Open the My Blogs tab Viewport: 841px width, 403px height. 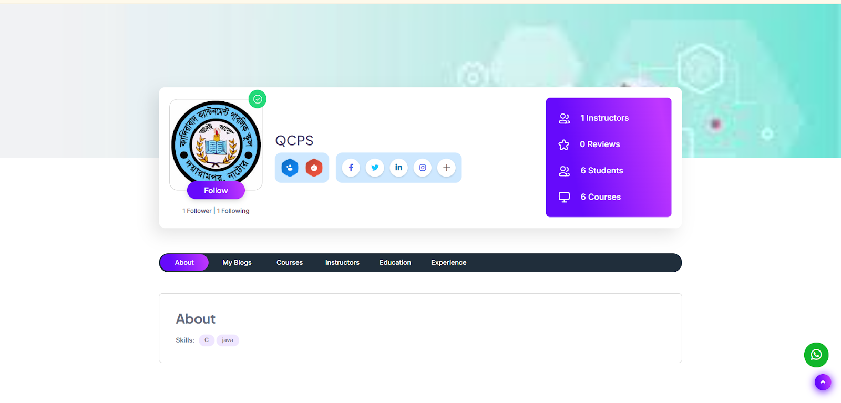237,263
